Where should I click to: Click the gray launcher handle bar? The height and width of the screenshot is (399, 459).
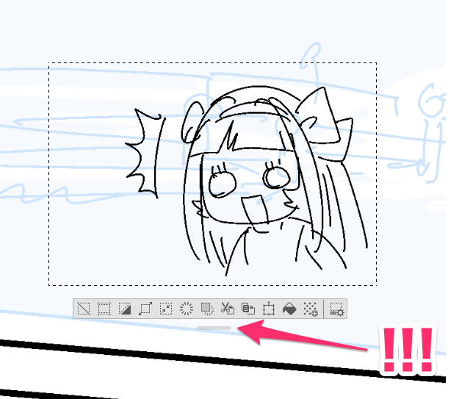(214, 328)
